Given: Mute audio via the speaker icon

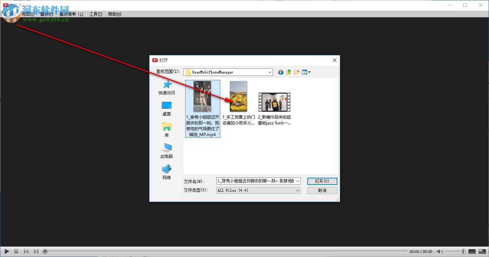Looking at the screenshot, I should click(439, 251).
